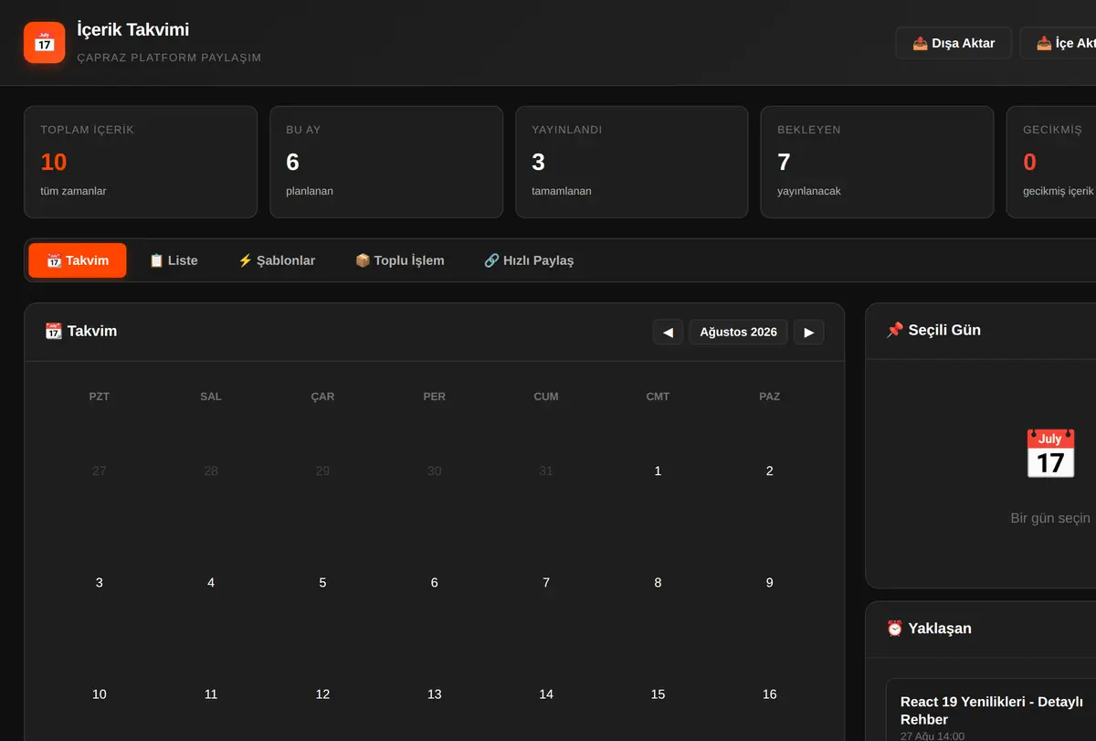Click the calendar emoji in Takvim panel header
This screenshot has width=1096, height=741.
tap(54, 331)
